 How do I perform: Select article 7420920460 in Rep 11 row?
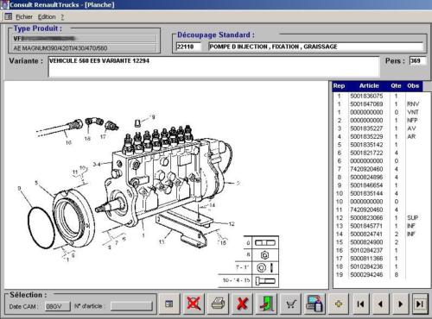tap(366, 210)
